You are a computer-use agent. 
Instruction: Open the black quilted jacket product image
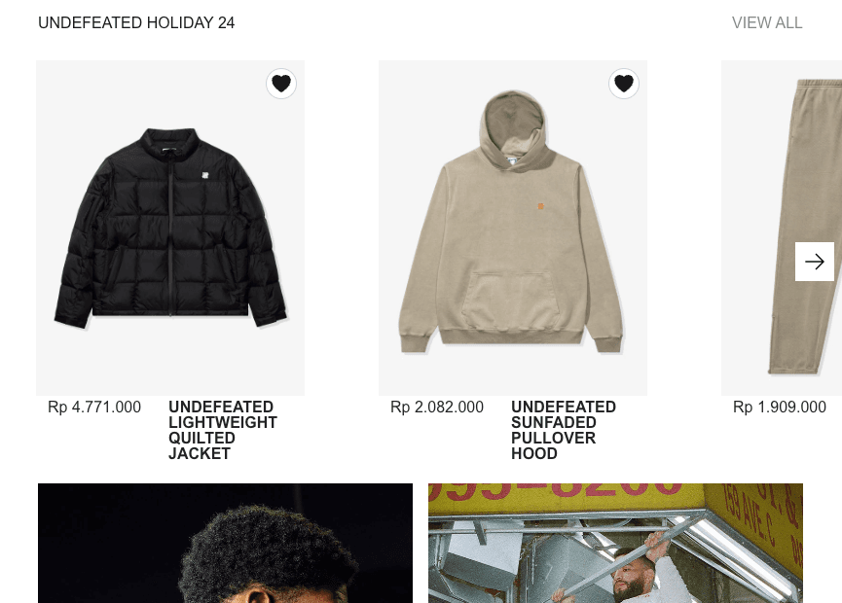(x=170, y=228)
